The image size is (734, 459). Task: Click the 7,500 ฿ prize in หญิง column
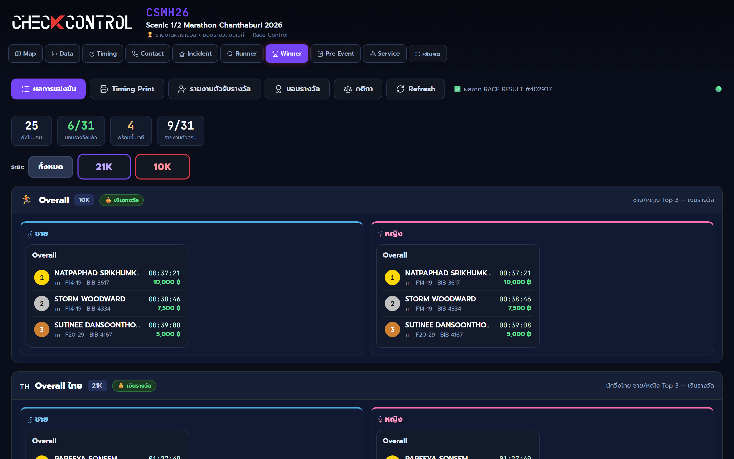coord(519,308)
